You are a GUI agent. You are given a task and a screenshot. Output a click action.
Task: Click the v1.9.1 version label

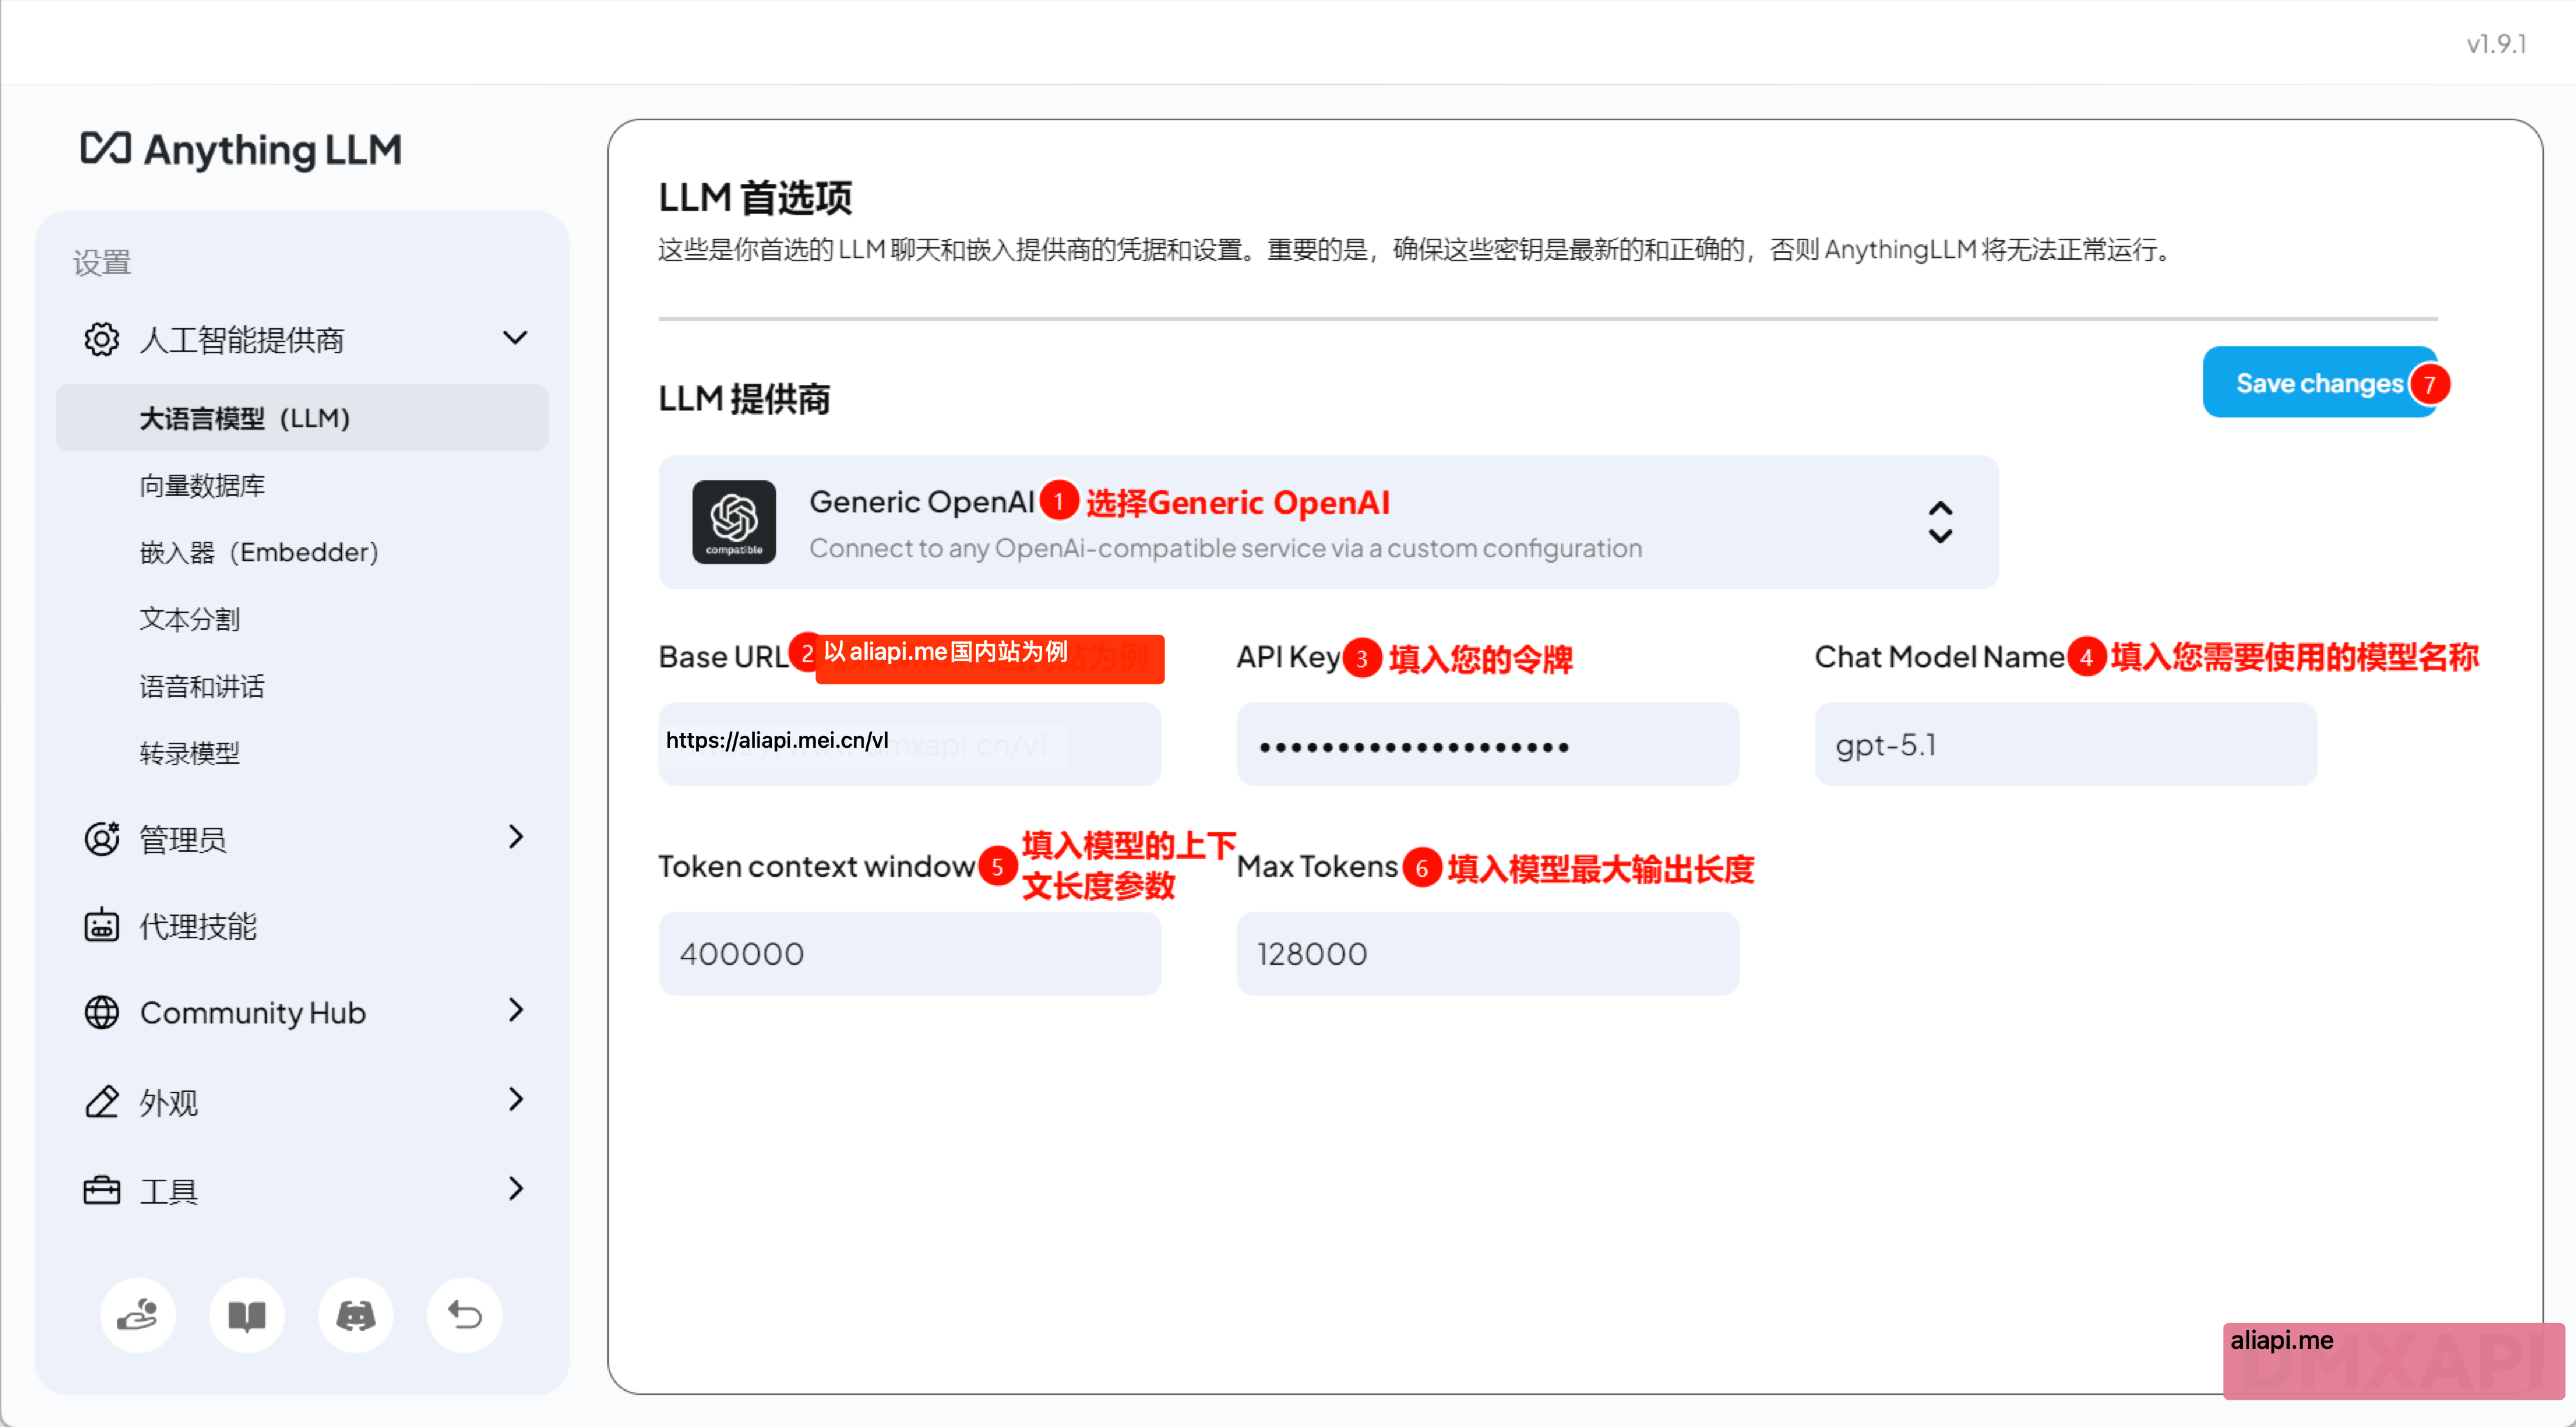[2496, 44]
